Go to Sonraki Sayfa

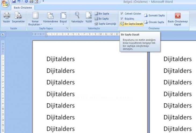pyautogui.click(x=154, y=16)
